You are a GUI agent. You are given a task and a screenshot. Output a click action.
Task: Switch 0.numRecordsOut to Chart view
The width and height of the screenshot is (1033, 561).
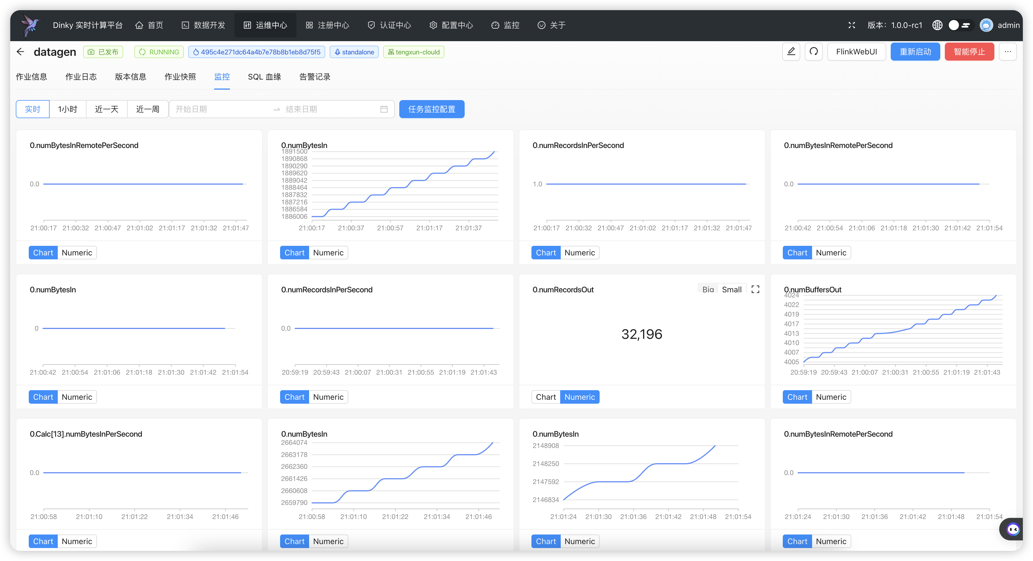[x=546, y=397]
